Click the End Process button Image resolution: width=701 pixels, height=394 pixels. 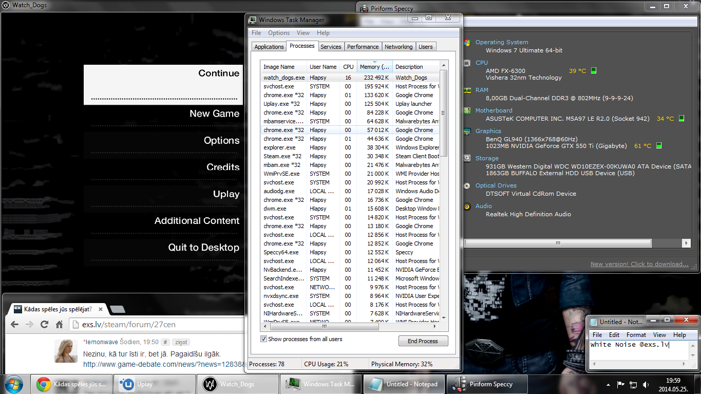point(423,341)
